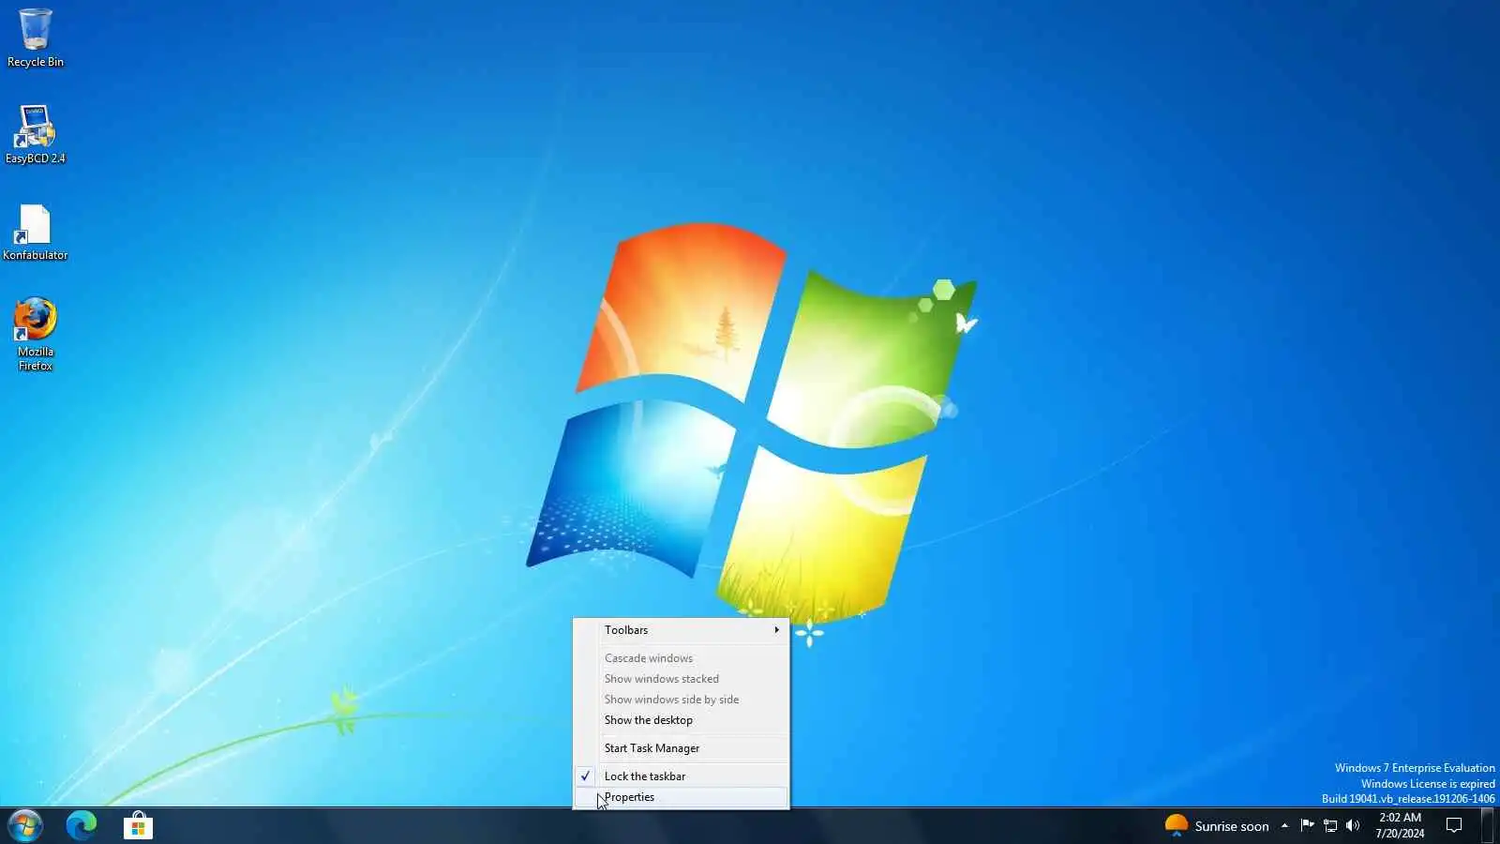Select the Konfabulator desktop shortcut
The height and width of the screenshot is (844, 1500).
(x=36, y=232)
